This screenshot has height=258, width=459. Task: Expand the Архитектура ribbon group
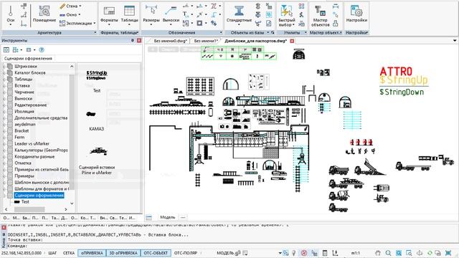(95, 32)
